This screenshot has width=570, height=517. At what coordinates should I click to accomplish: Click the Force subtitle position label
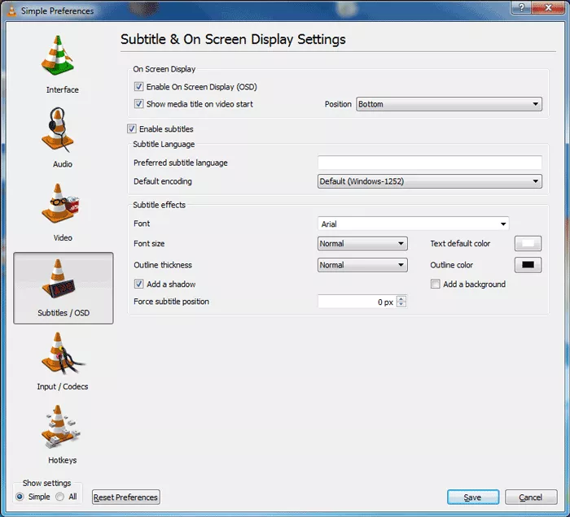coord(171,302)
